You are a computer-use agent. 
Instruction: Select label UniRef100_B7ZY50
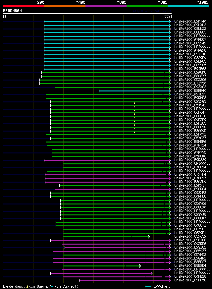point(190,83)
